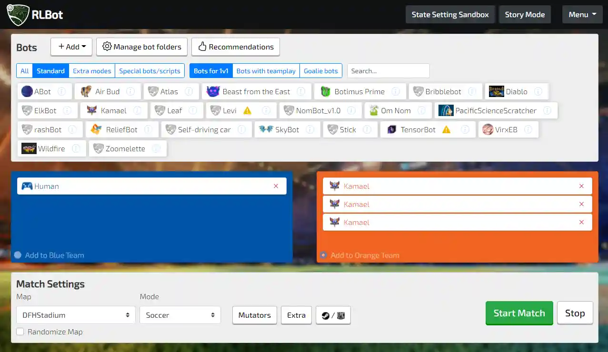Open Bribblebot info icon
This screenshot has width=608, height=352.
pyautogui.click(x=472, y=91)
